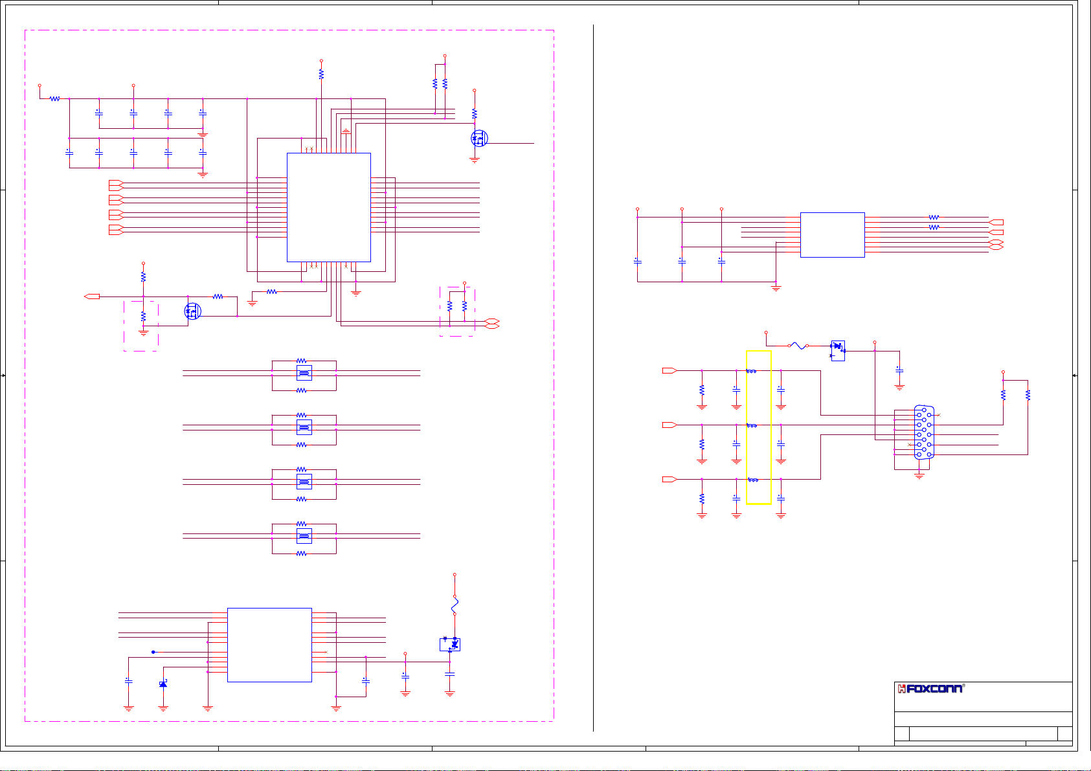Select the vertical fuse symbol above the bottom-right diode package

click(x=455, y=605)
